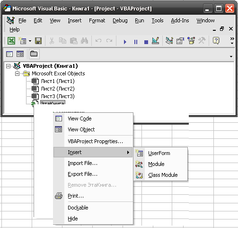Image resolution: width=238 pixels, height=228 pixels.
Task: Select Лист2 (Лист2) in project tree
Action: 58,89
